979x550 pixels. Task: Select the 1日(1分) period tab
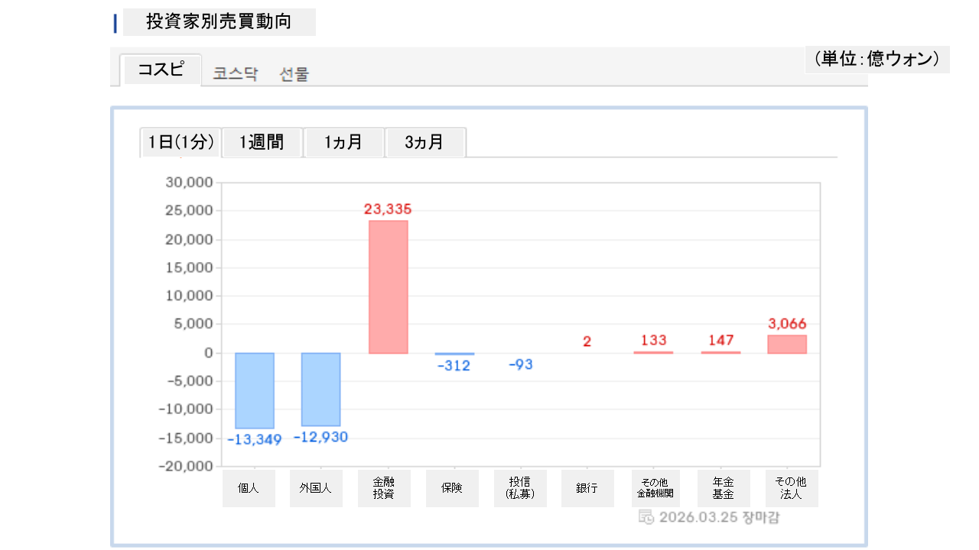point(181,142)
